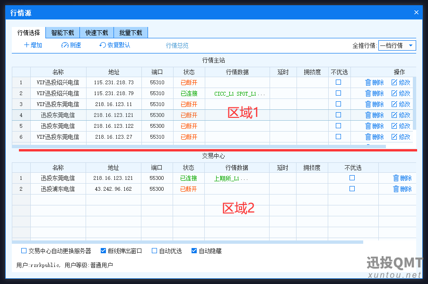Click 行情主站 horizontal scrollbar
This screenshot has height=284, width=428.
[x=199, y=147]
